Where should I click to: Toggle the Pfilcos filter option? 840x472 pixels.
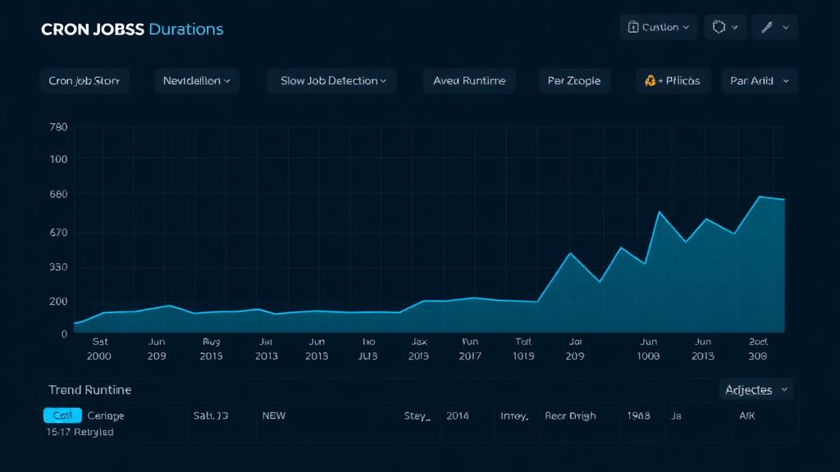pos(673,80)
